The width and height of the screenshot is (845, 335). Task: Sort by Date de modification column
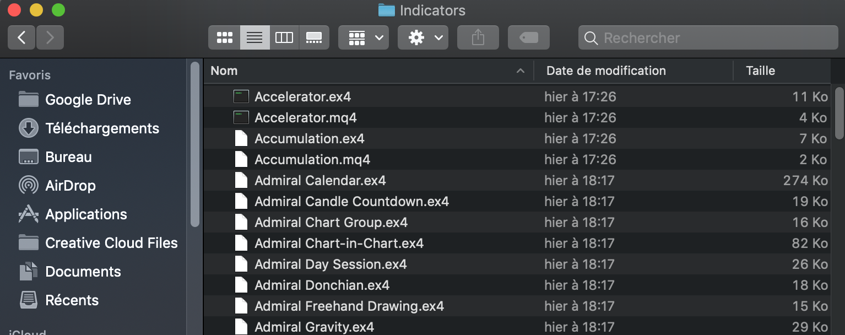[x=633, y=71]
